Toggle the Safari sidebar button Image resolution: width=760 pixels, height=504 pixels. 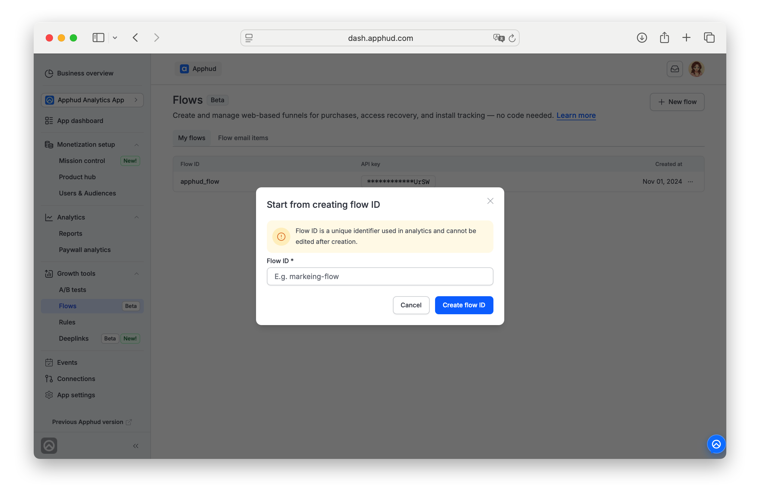[98, 38]
